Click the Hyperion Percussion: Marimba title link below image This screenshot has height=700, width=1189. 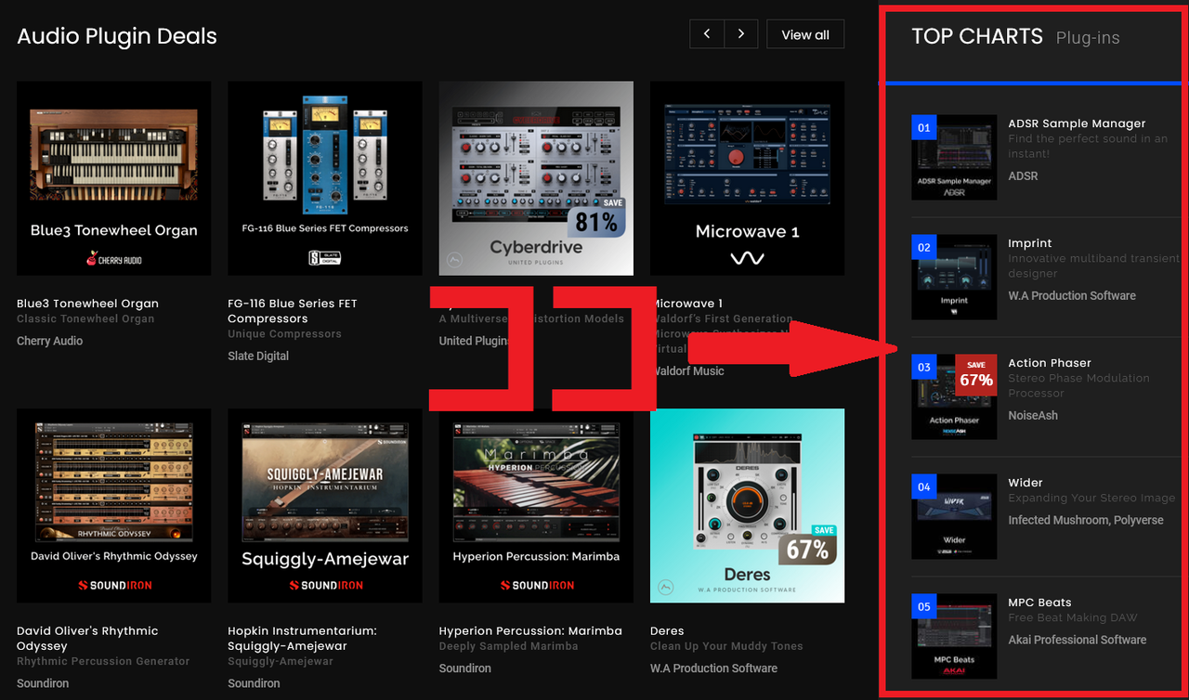click(530, 631)
